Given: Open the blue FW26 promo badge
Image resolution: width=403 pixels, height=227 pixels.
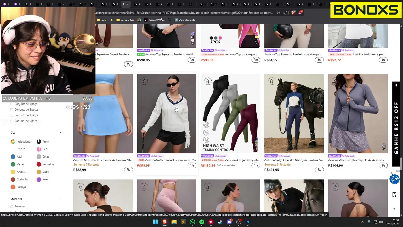Looking at the screenshot, I should 394,179.
